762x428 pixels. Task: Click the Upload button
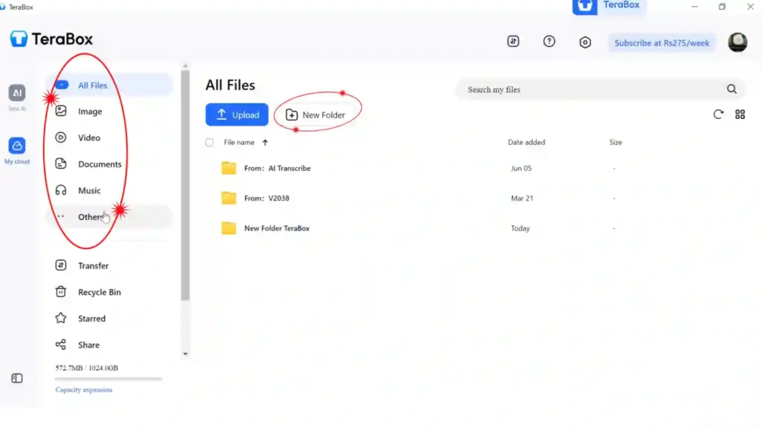(x=237, y=114)
